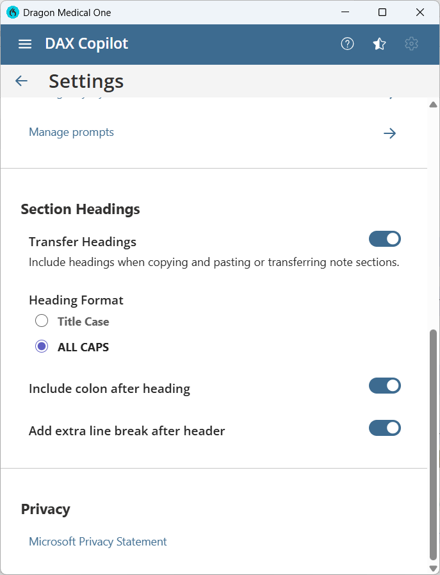
Task: Minimize the Dragon Medical One window
Action: pos(345,12)
